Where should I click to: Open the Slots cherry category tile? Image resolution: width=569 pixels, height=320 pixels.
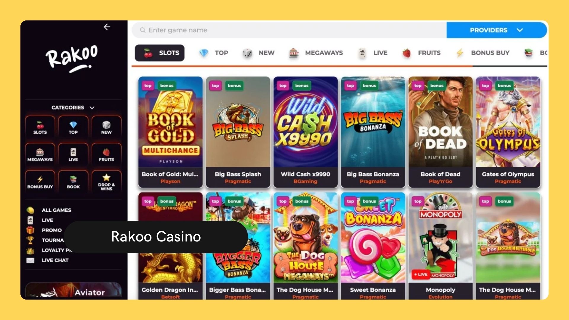40,127
